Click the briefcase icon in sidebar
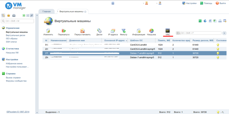229x114 pixels. click(x=14, y=15)
